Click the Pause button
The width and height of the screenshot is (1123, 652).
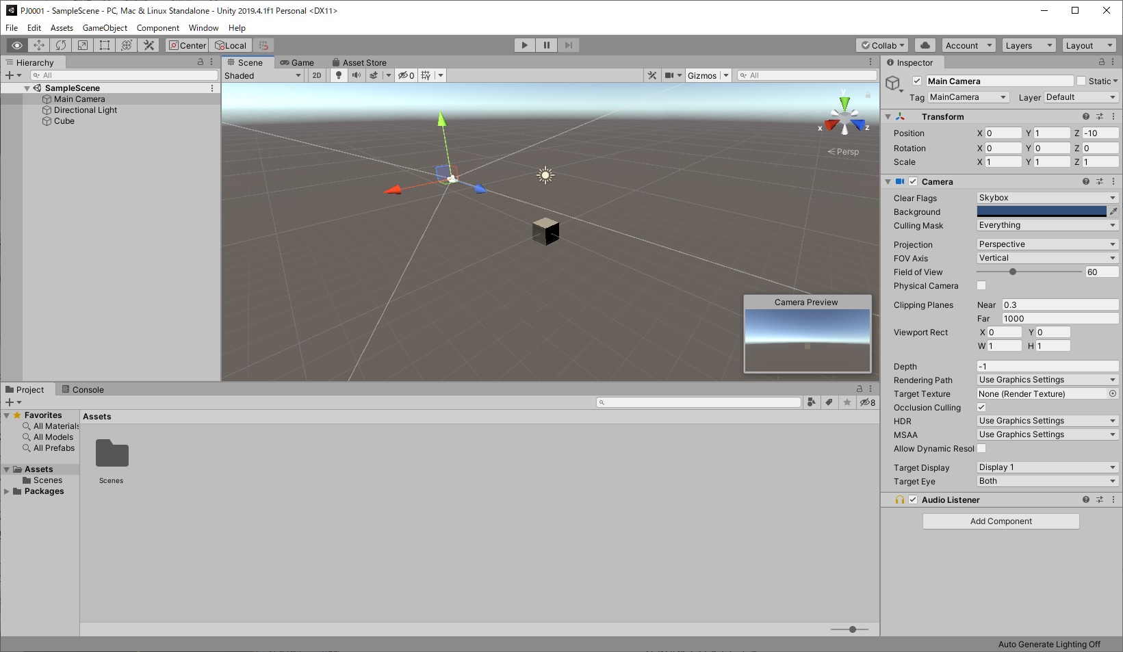[x=547, y=45]
